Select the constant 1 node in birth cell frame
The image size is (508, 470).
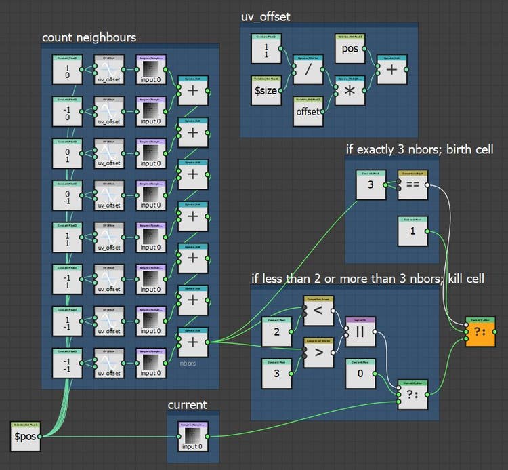412,231
